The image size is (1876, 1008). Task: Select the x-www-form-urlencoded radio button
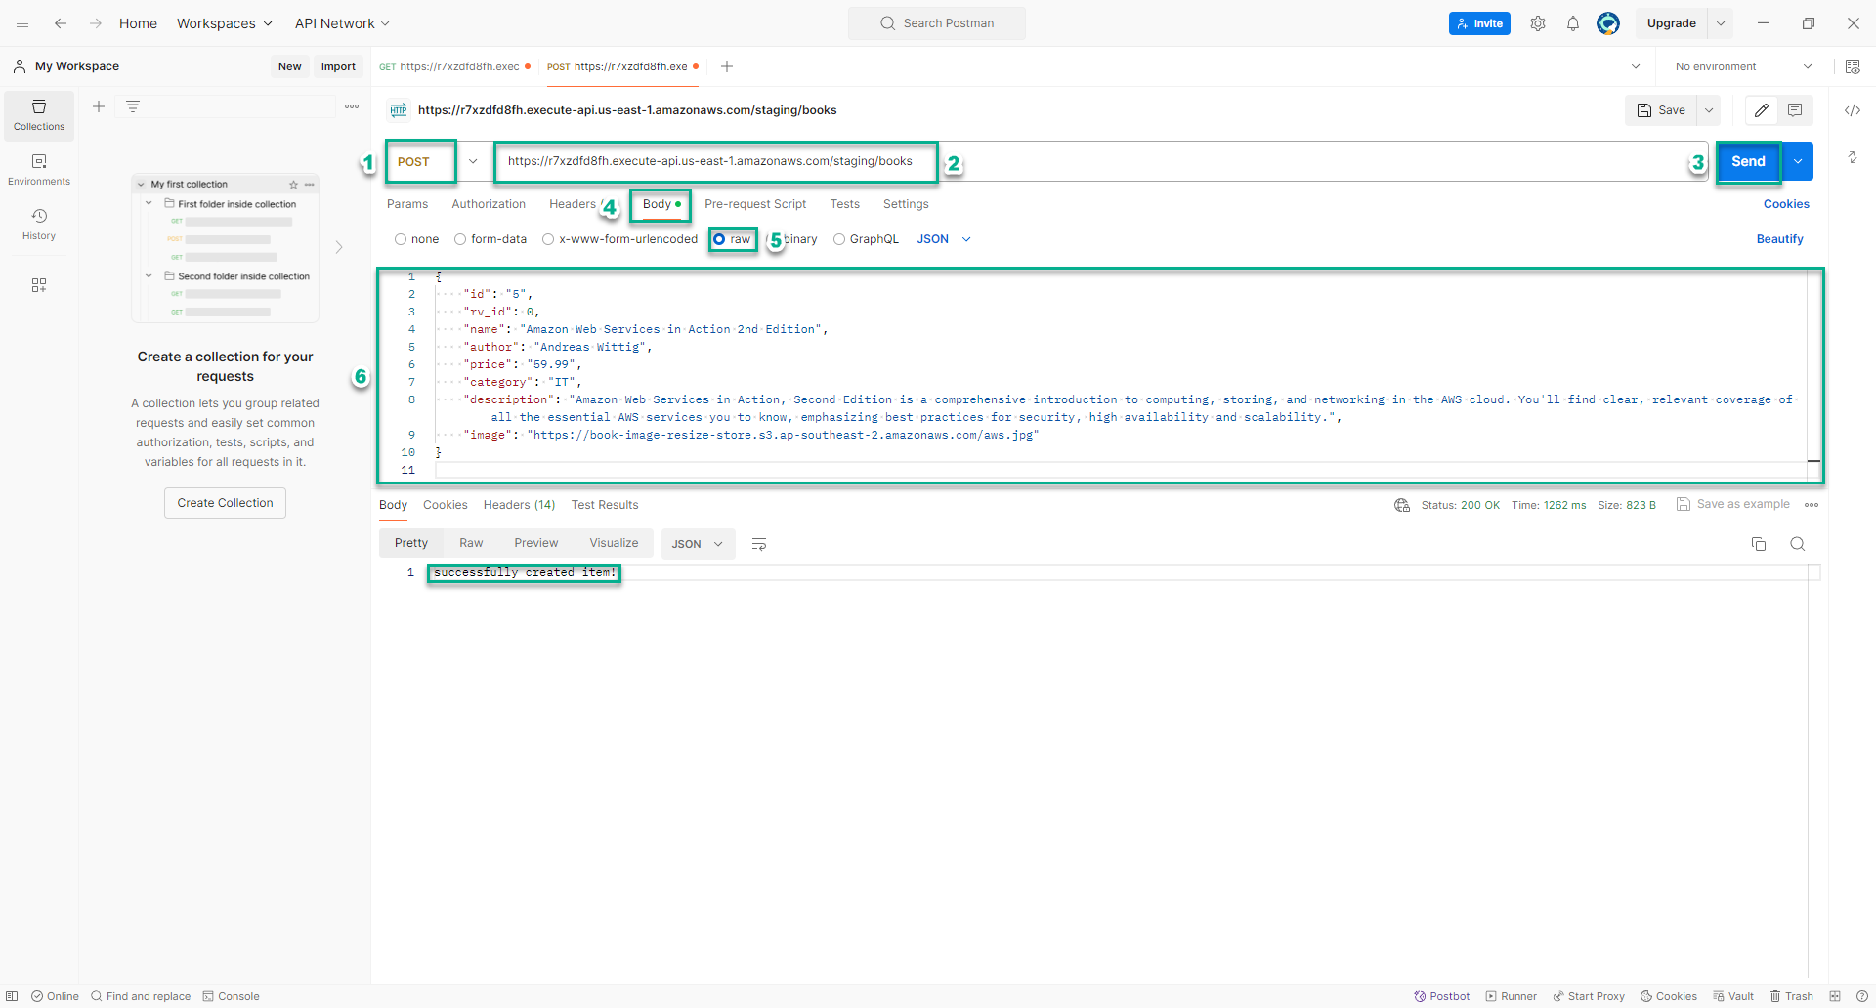[548, 239]
